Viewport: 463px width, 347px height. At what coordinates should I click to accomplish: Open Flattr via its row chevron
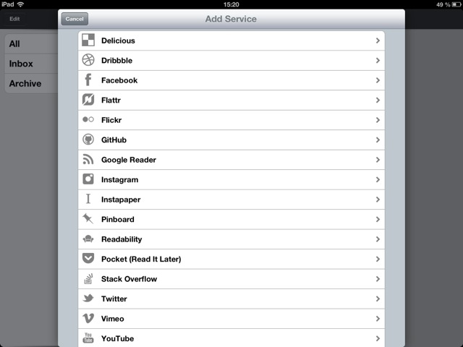coord(378,100)
